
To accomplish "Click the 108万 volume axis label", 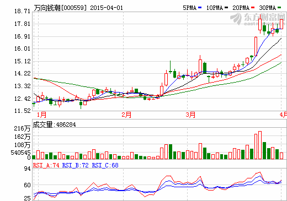I will pyautogui.click(x=22, y=145).
